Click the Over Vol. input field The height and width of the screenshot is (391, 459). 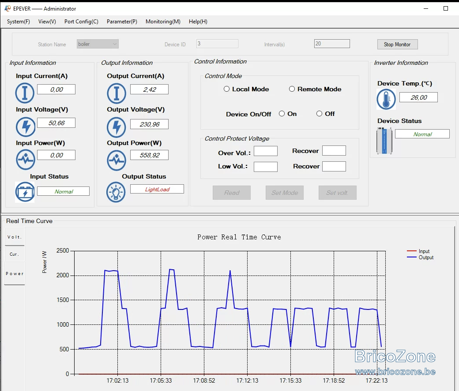click(266, 151)
